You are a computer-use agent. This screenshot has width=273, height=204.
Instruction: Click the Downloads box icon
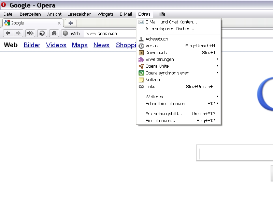[141, 53]
